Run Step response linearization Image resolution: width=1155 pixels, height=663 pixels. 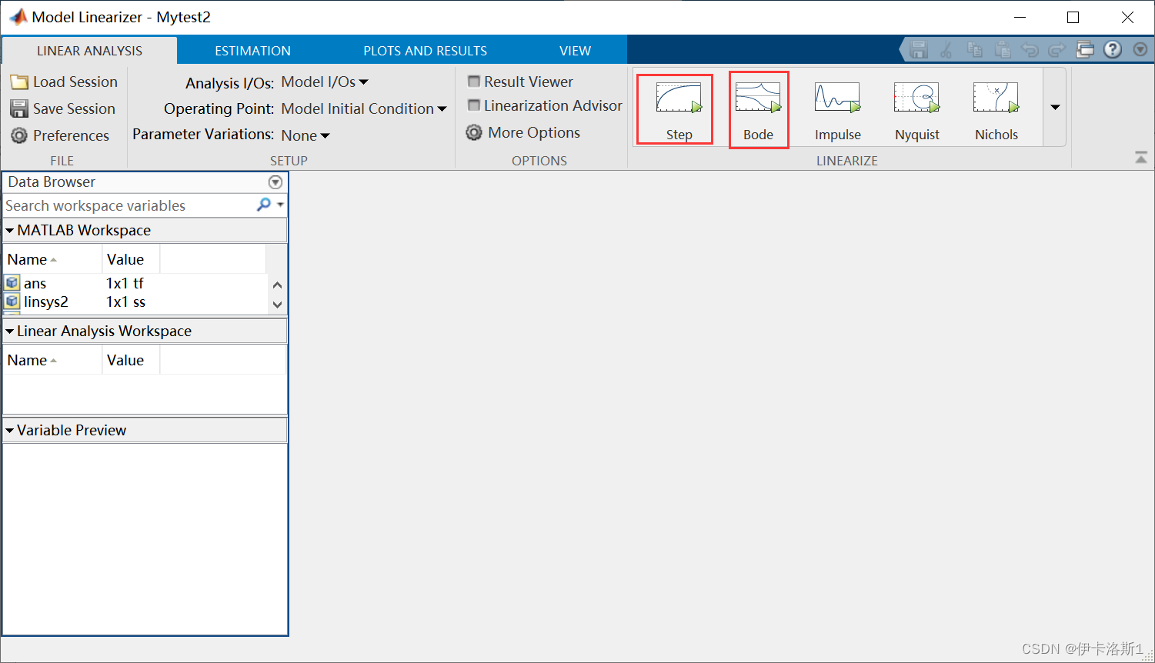pos(678,109)
